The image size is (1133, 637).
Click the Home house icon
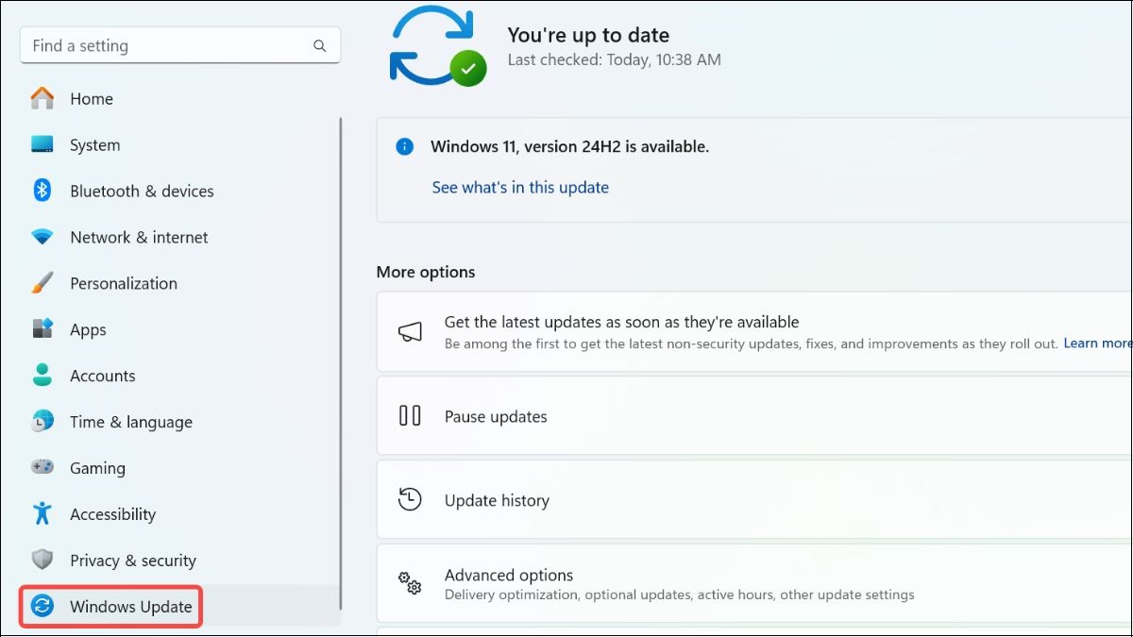coord(42,98)
